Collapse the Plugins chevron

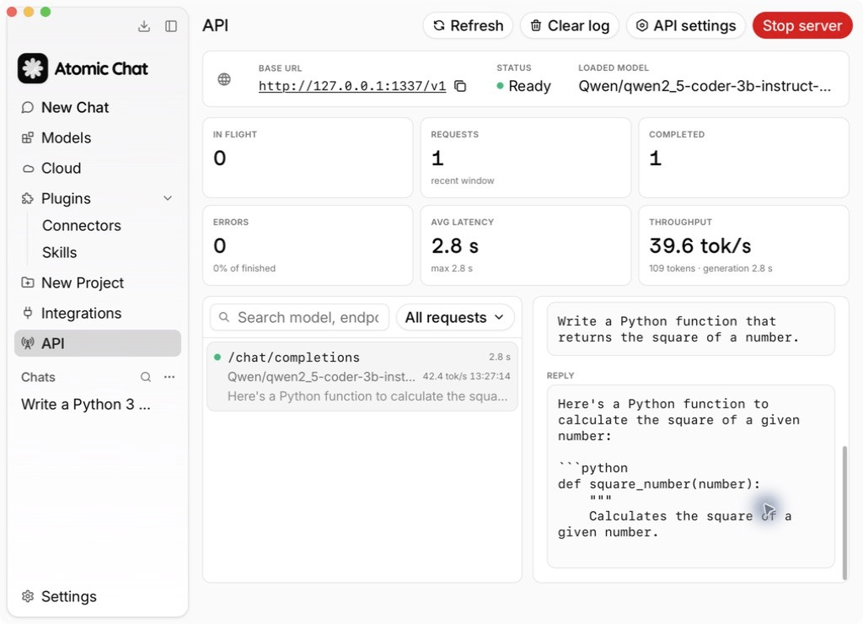point(168,198)
